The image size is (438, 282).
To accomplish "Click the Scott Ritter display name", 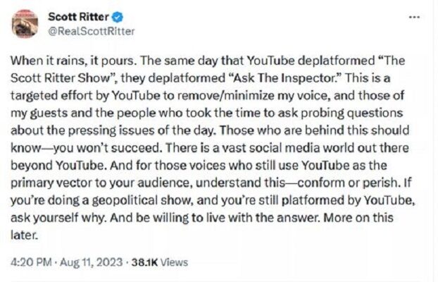I will point(78,17).
